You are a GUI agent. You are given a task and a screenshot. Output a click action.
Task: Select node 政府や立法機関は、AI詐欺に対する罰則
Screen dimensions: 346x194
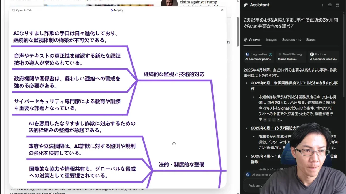click(x=82, y=149)
